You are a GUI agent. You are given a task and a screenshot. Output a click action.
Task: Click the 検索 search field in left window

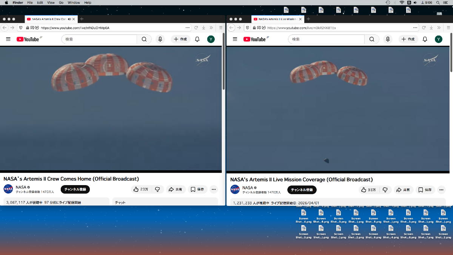click(99, 39)
